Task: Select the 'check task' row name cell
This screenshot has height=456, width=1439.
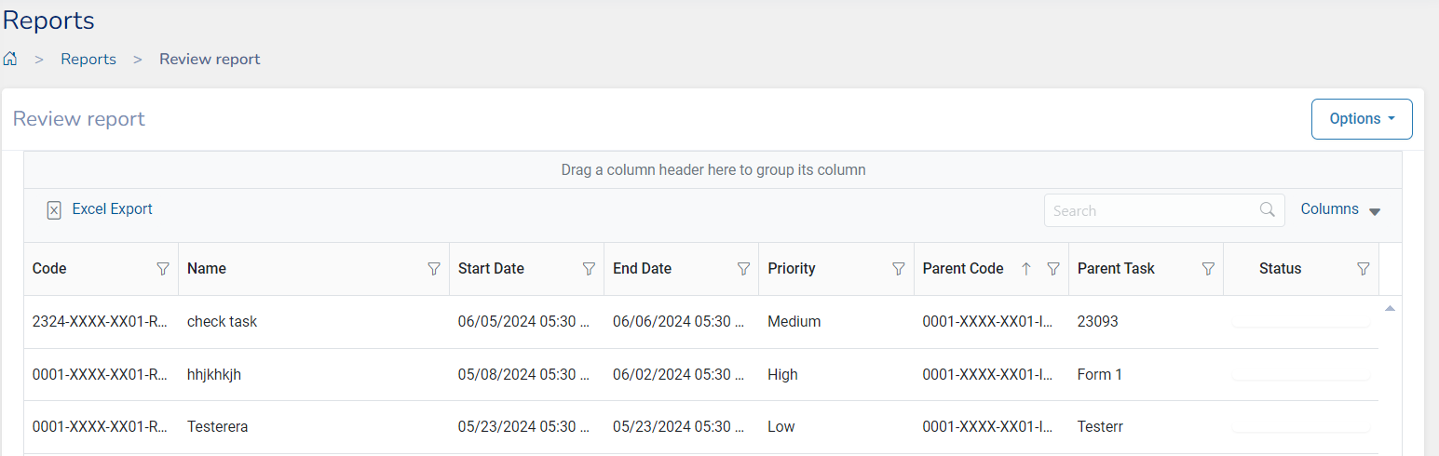Action: click(222, 322)
